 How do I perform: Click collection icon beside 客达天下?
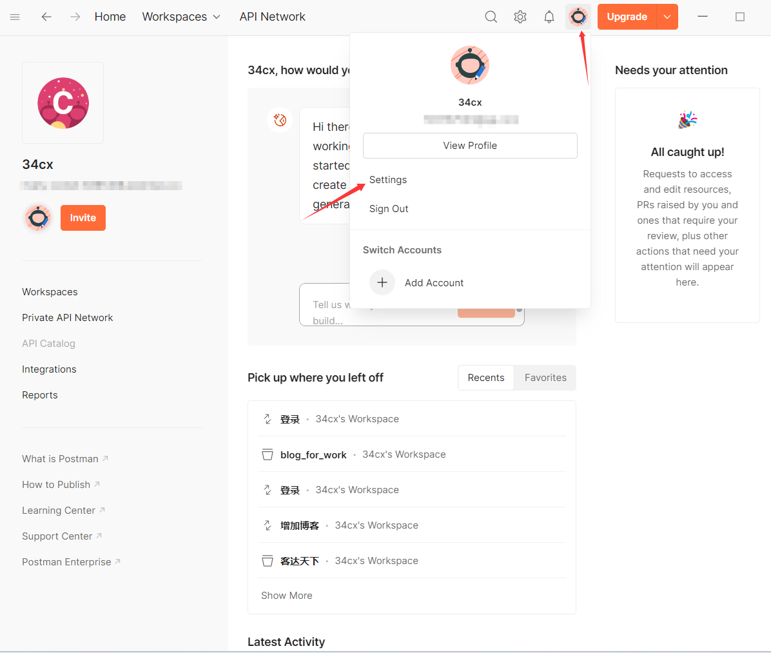[x=268, y=561]
